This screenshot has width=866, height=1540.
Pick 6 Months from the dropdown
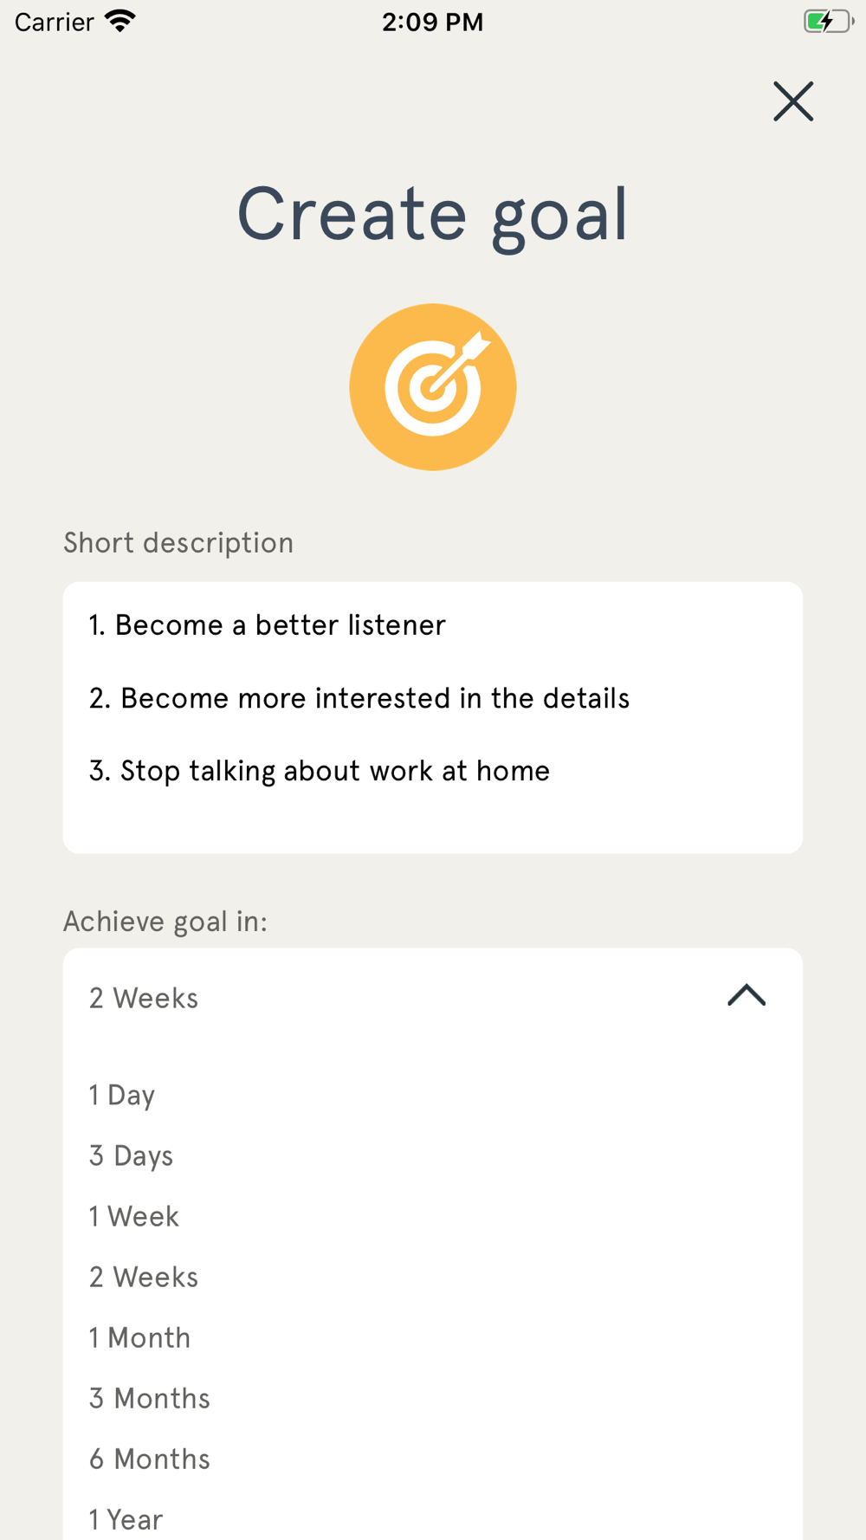click(149, 1459)
